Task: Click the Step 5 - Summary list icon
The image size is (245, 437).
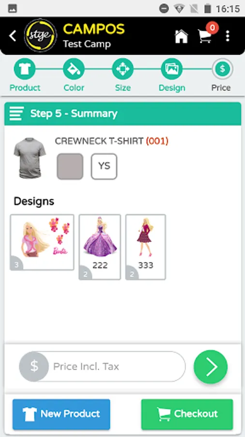Action: pyautogui.click(x=16, y=114)
